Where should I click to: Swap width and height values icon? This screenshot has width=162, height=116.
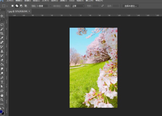point(102,6)
